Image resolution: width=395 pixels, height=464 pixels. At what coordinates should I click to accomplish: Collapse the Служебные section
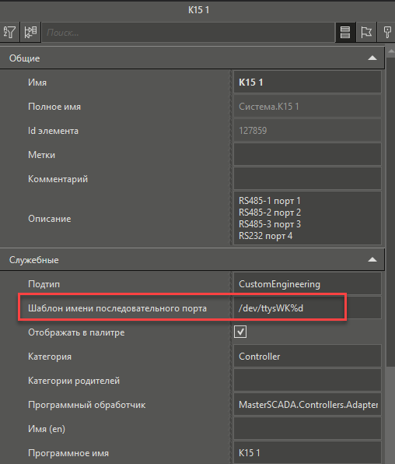(x=372, y=260)
